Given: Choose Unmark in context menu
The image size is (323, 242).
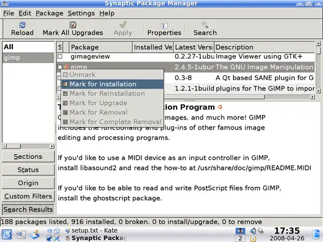Looking at the screenshot, I should click(113, 74).
